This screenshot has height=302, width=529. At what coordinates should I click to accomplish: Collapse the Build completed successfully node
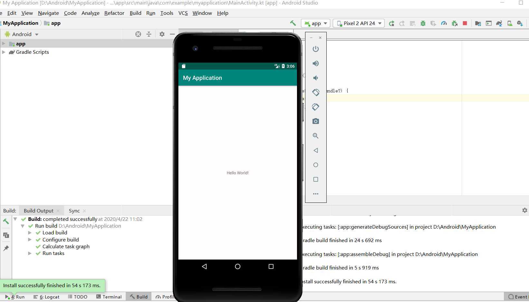click(x=15, y=219)
